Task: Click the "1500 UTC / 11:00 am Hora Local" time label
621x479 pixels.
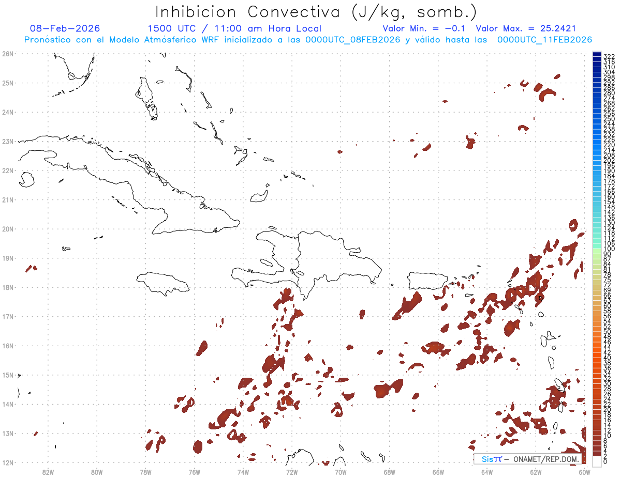Action: tap(234, 28)
